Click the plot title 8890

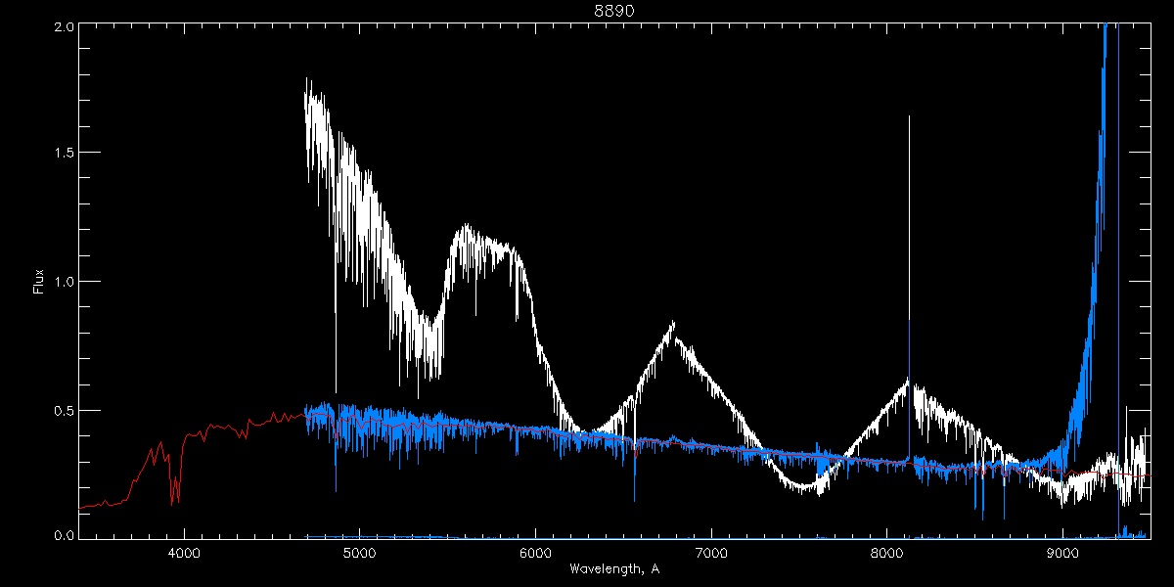click(615, 11)
